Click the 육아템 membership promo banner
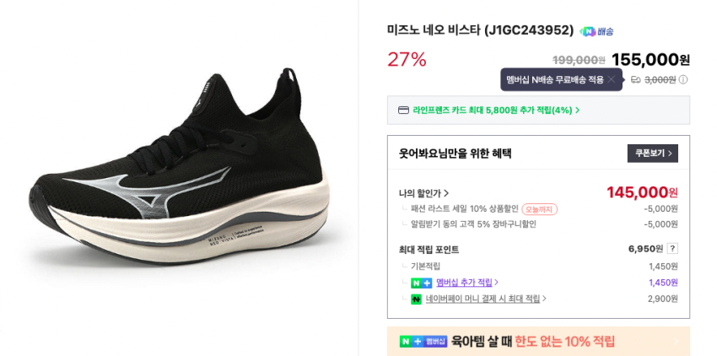 coord(538,341)
